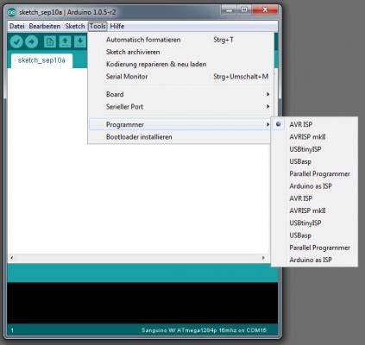Save the sketch with the down-arrow icon
This screenshot has width=365, height=345.
point(80,42)
